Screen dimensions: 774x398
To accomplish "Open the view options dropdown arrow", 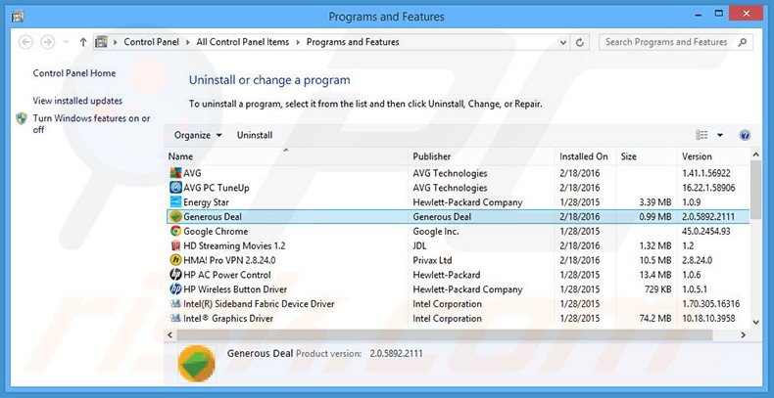I will click(x=720, y=136).
